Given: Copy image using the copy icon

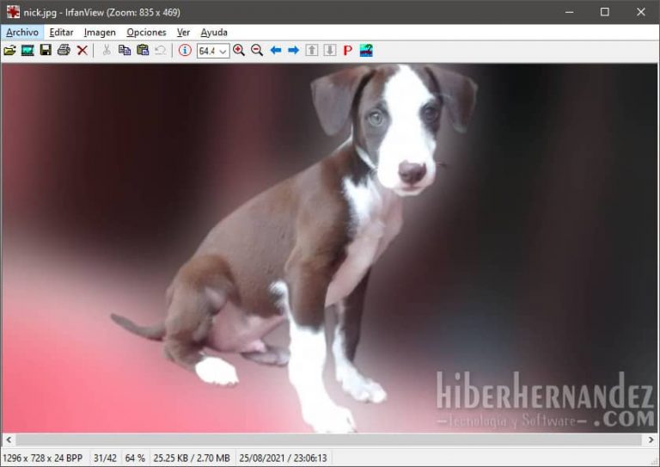Looking at the screenshot, I should point(125,51).
